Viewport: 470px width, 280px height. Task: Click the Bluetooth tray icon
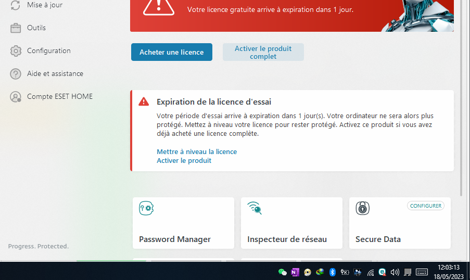pos(332,272)
